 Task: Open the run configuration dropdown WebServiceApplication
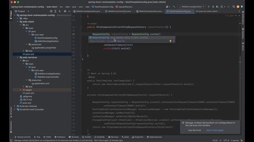point(192,7)
